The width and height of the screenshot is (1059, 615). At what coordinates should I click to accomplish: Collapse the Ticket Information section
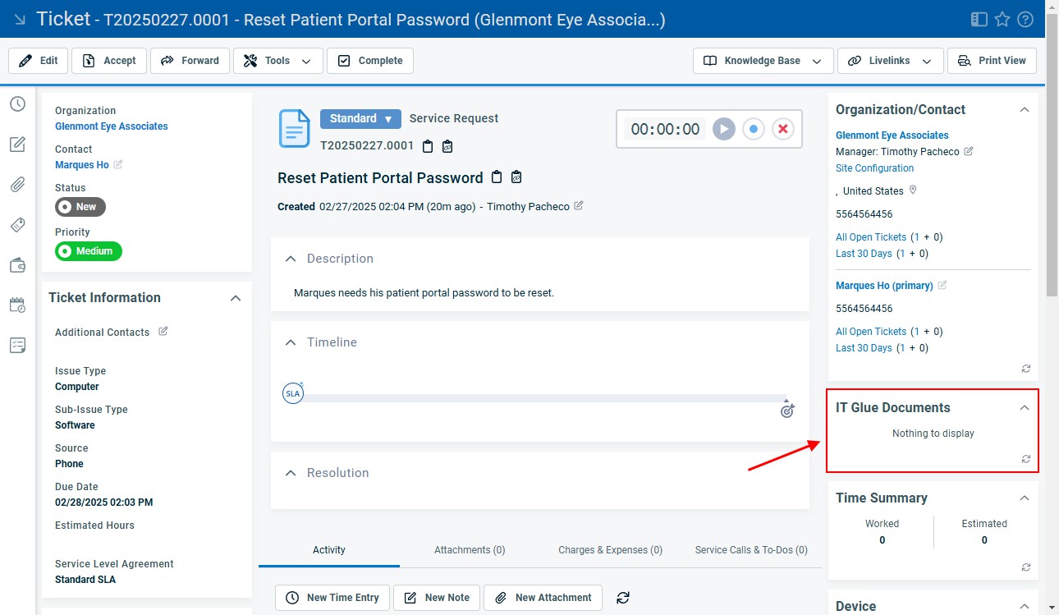click(236, 298)
